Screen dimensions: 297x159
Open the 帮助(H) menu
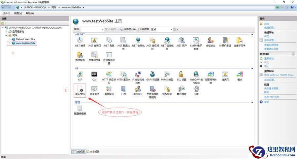[30, 14]
